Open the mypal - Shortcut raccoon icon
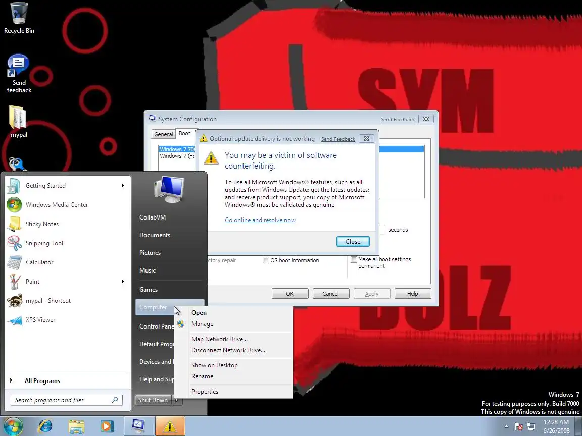 tap(14, 301)
